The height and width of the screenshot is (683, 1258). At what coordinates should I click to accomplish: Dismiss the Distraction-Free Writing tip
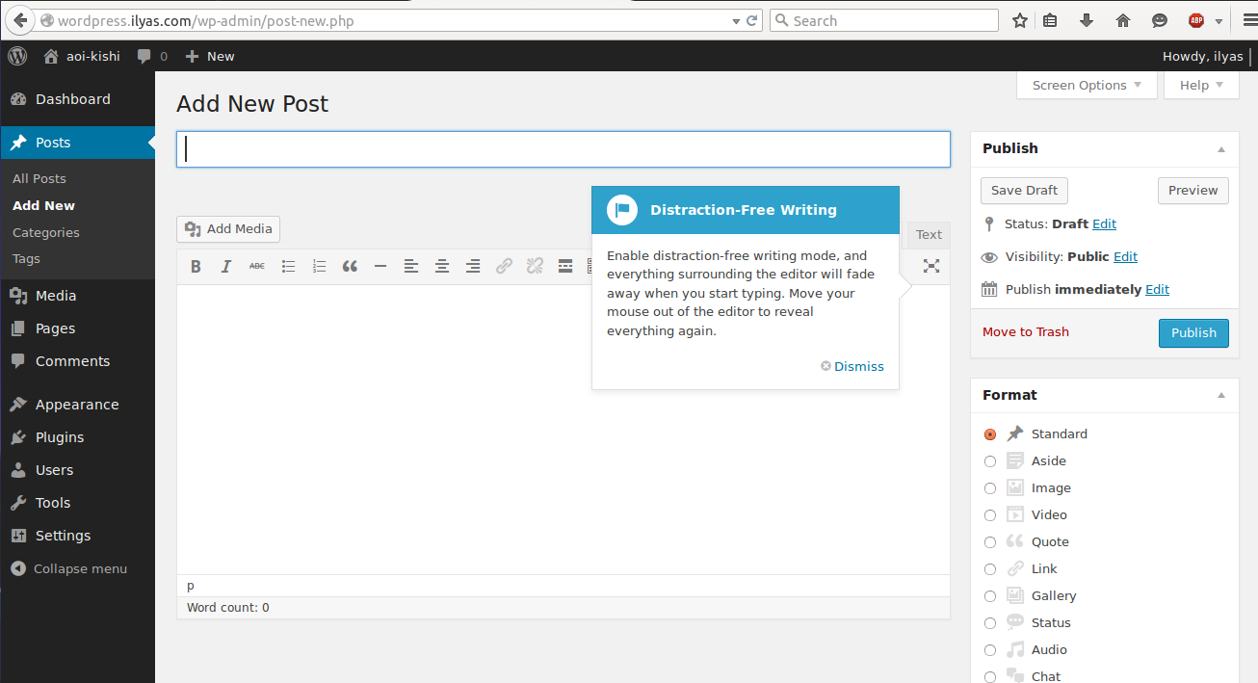coord(852,366)
